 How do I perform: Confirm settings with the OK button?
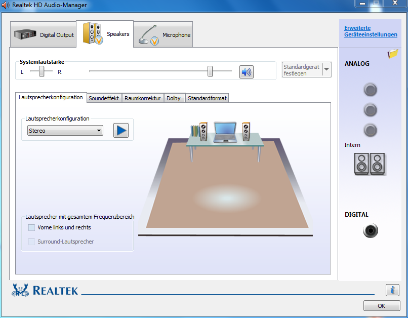(382, 305)
